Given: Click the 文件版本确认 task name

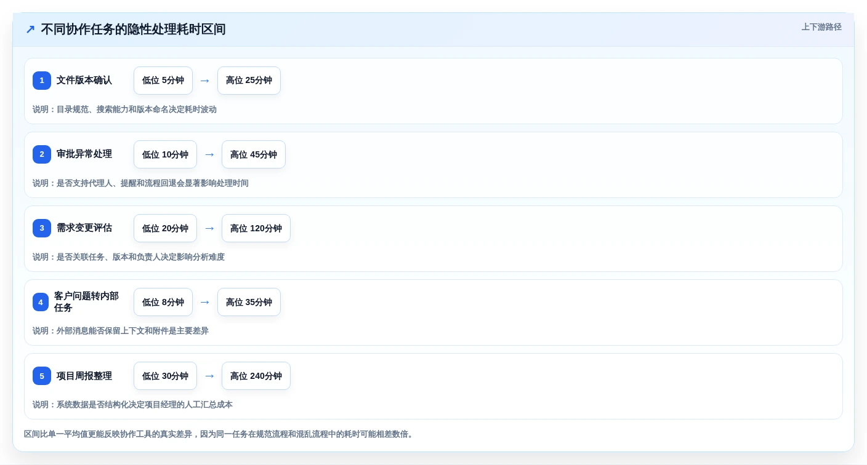Looking at the screenshot, I should pyautogui.click(x=84, y=81).
